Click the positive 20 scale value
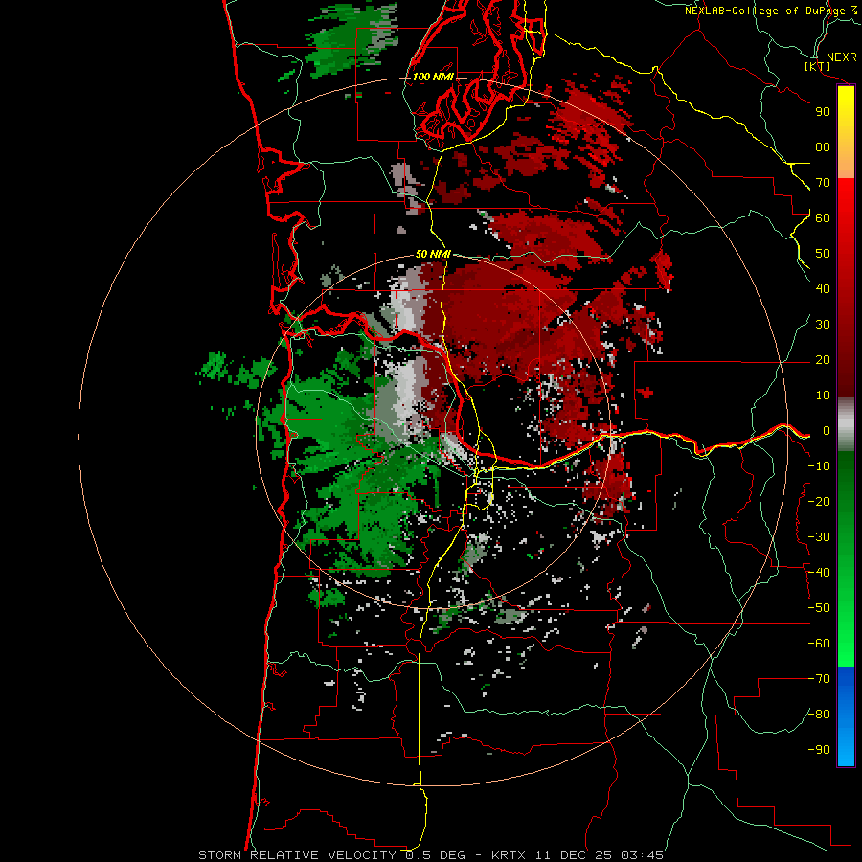 click(823, 359)
